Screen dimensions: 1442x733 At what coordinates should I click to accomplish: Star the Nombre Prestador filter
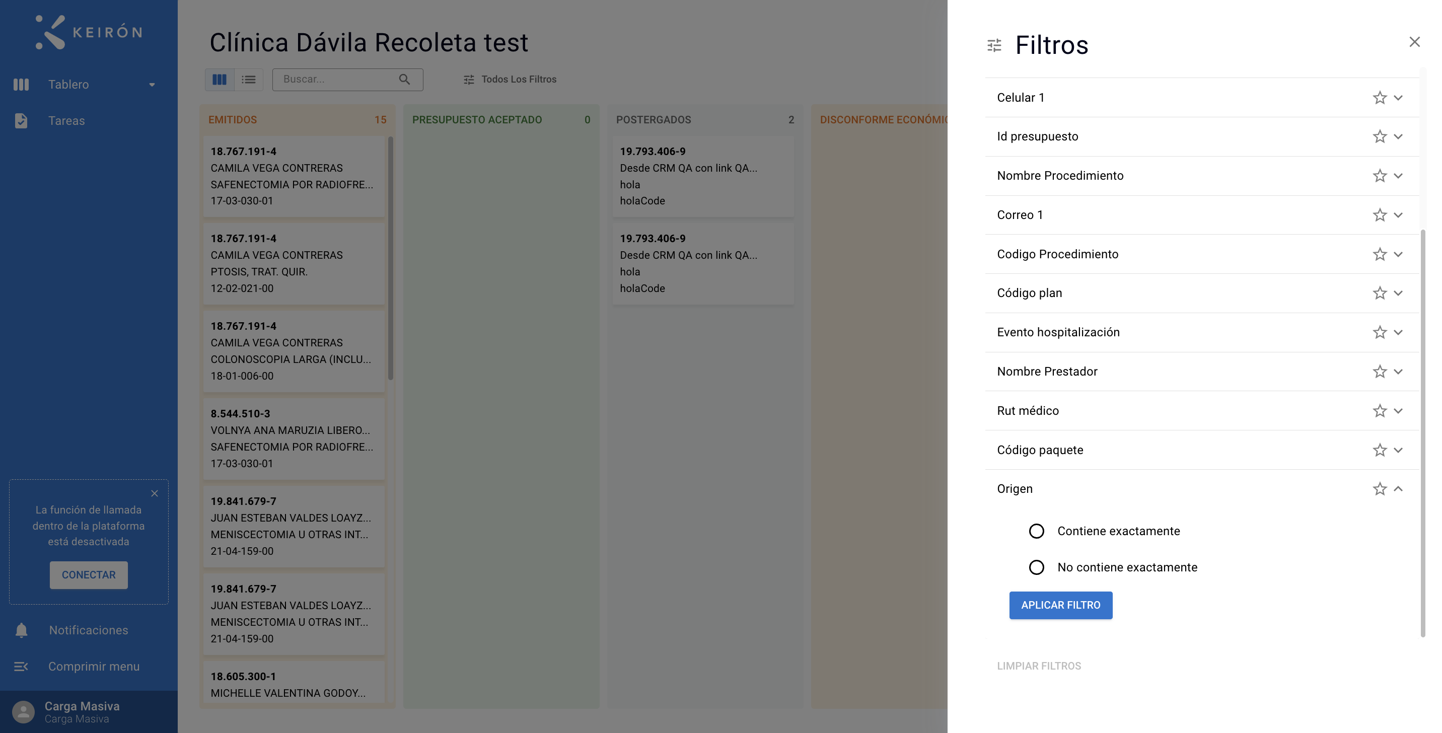pyautogui.click(x=1379, y=372)
